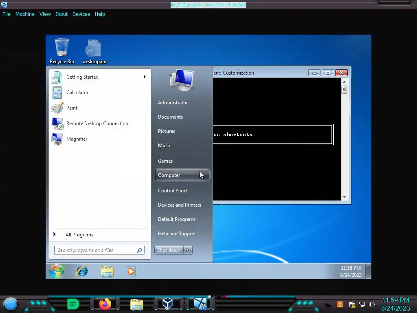Open the Shut down options arrow
417x313 pixels.
tap(188, 250)
